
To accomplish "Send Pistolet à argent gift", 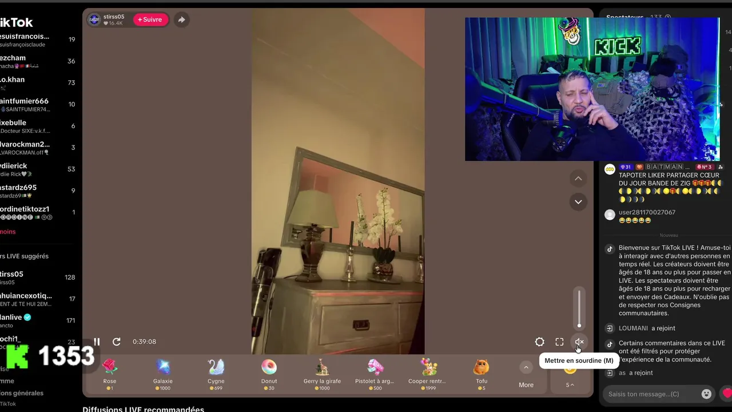I will tap(375, 375).
